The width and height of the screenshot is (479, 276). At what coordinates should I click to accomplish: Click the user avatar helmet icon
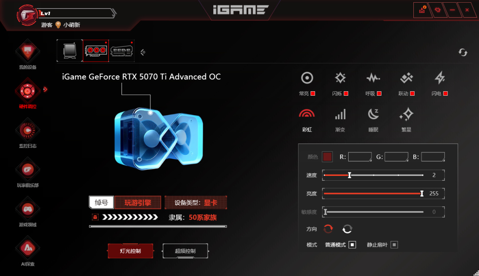pyautogui.click(x=27, y=15)
